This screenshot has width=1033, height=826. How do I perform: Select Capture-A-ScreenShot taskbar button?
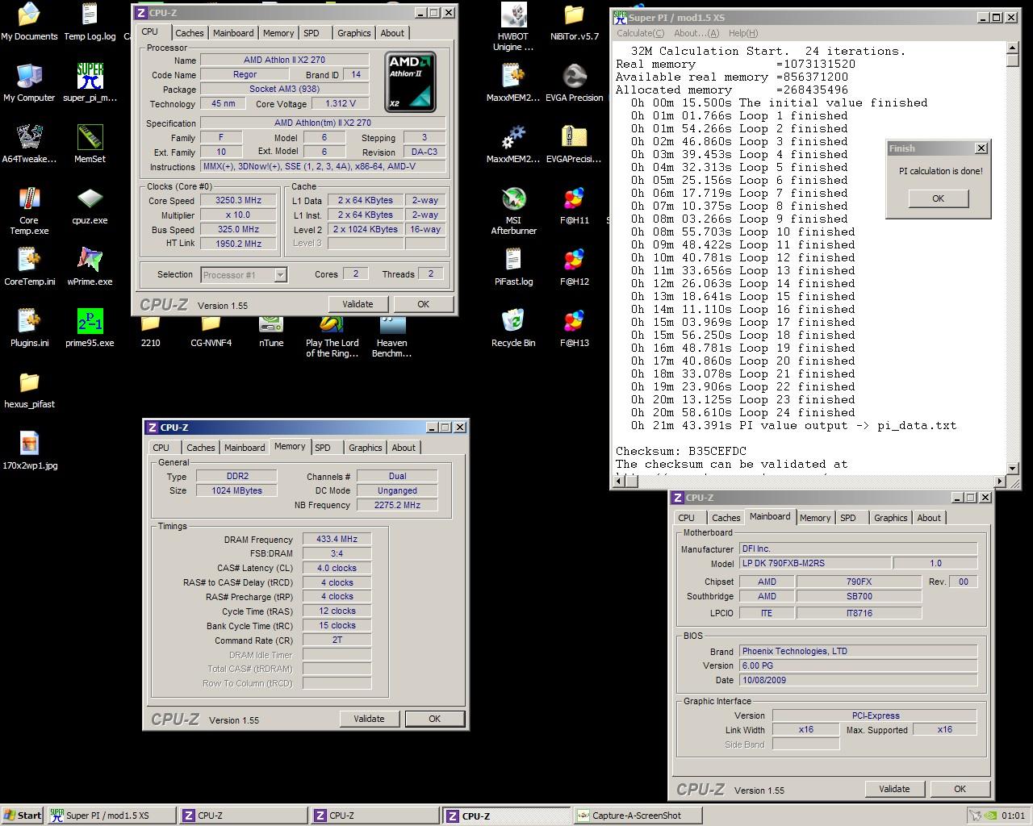pyautogui.click(x=637, y=816)
